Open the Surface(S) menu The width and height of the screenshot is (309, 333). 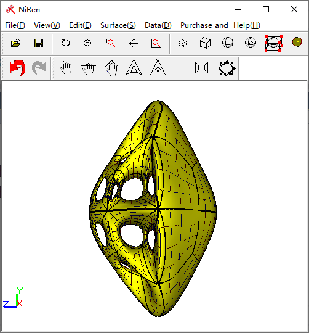(118, 25)
